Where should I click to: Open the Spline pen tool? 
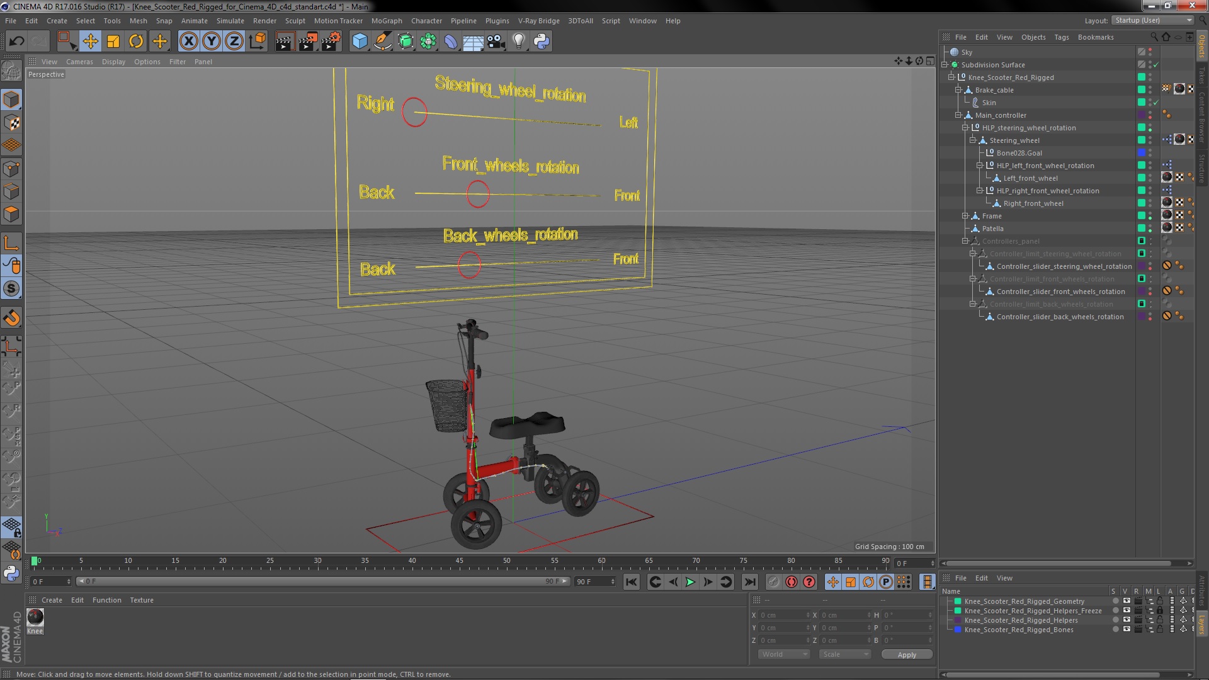(x=382, y=42)
